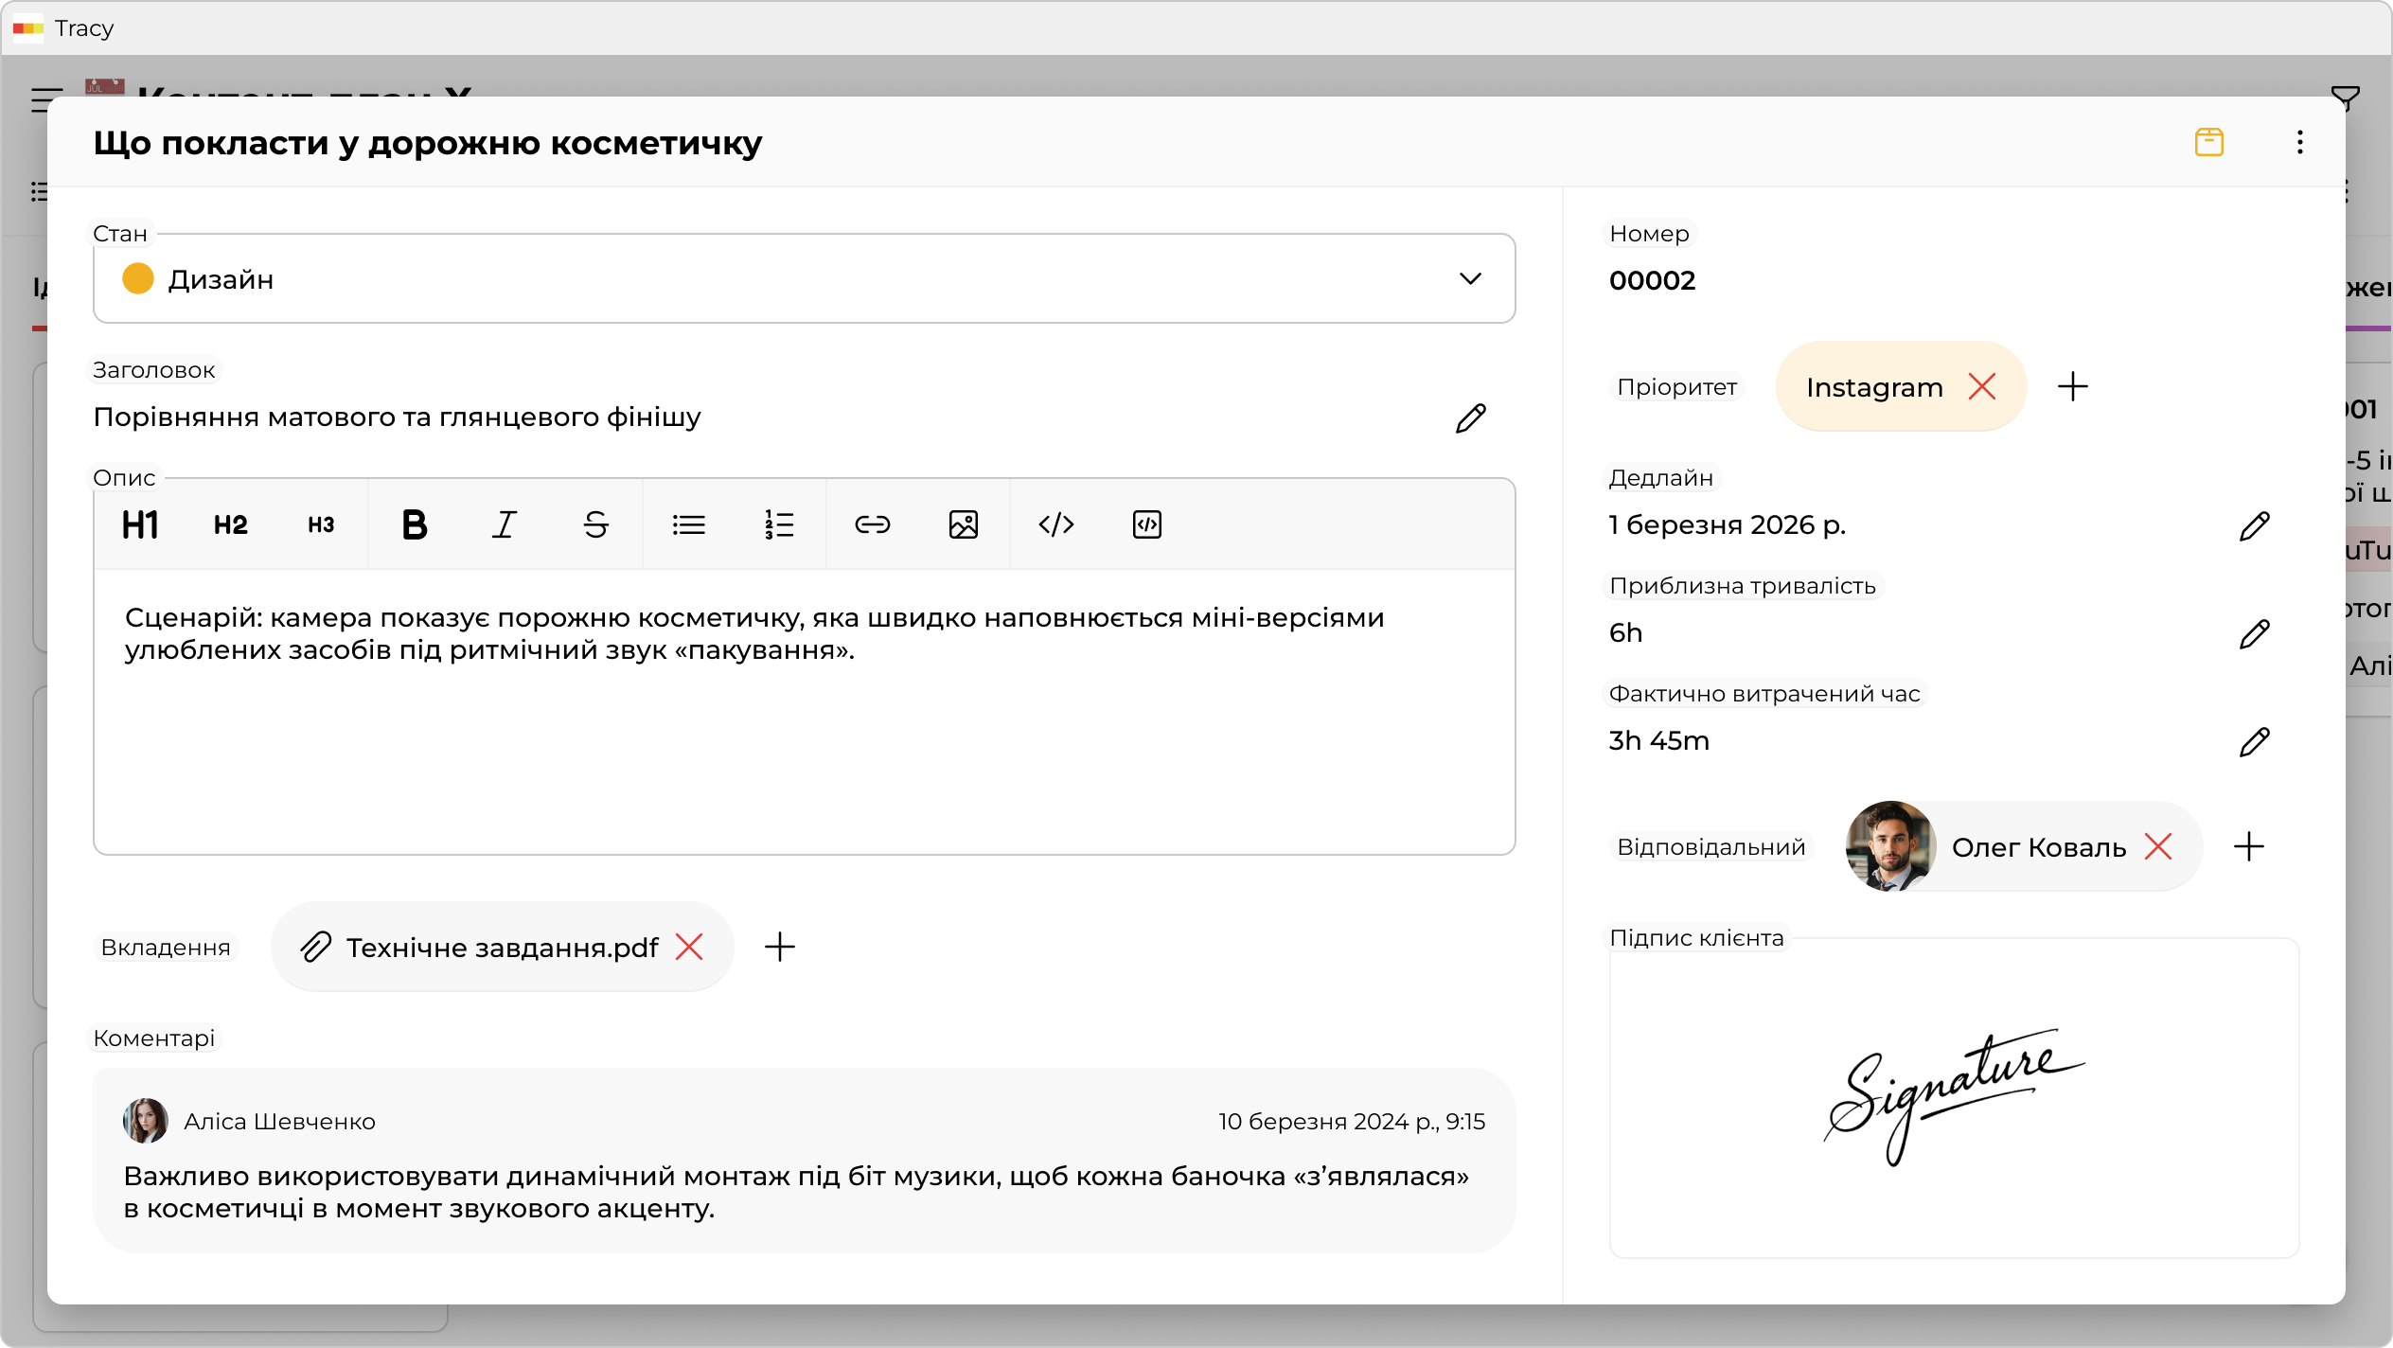
Task: Click the client signature field
Action: pos(1954,1098)
